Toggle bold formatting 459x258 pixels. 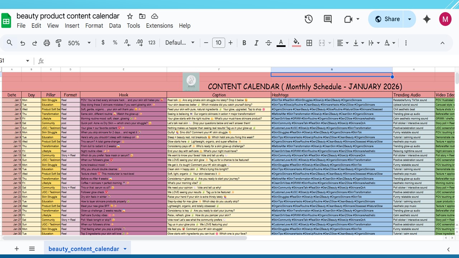(x=244, y=43)
